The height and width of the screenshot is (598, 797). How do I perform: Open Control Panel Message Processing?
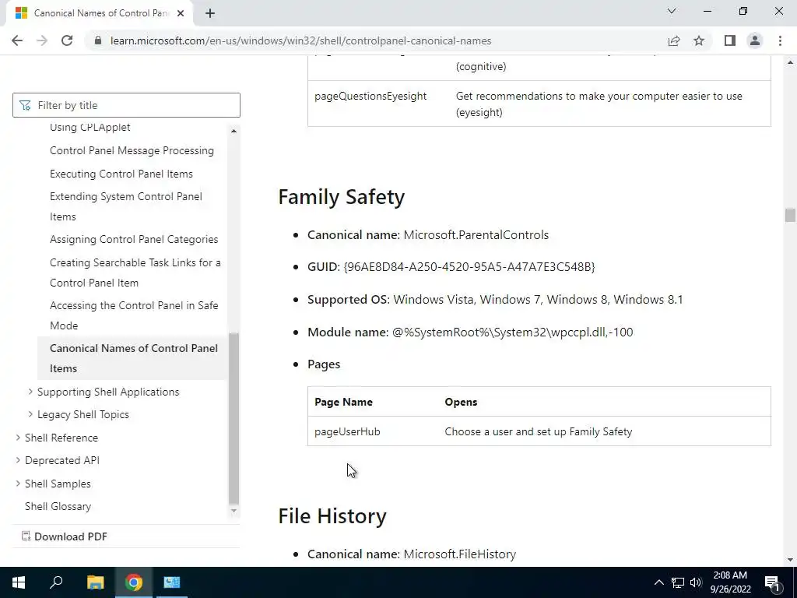pos(132,150)
